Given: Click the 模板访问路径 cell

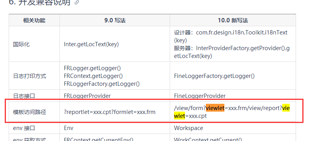Looking at the screenshot, I should point(34,112).
